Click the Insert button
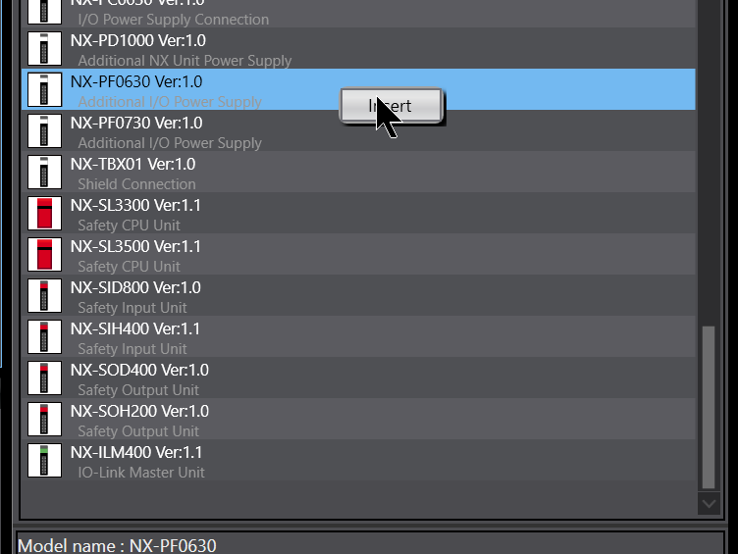The height and width of the screenshot is (554, 738). (392, 106)
